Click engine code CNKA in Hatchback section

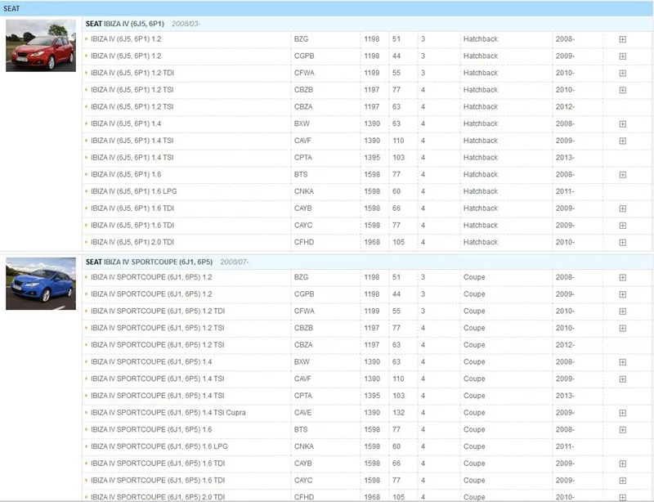tap(303, 191)
